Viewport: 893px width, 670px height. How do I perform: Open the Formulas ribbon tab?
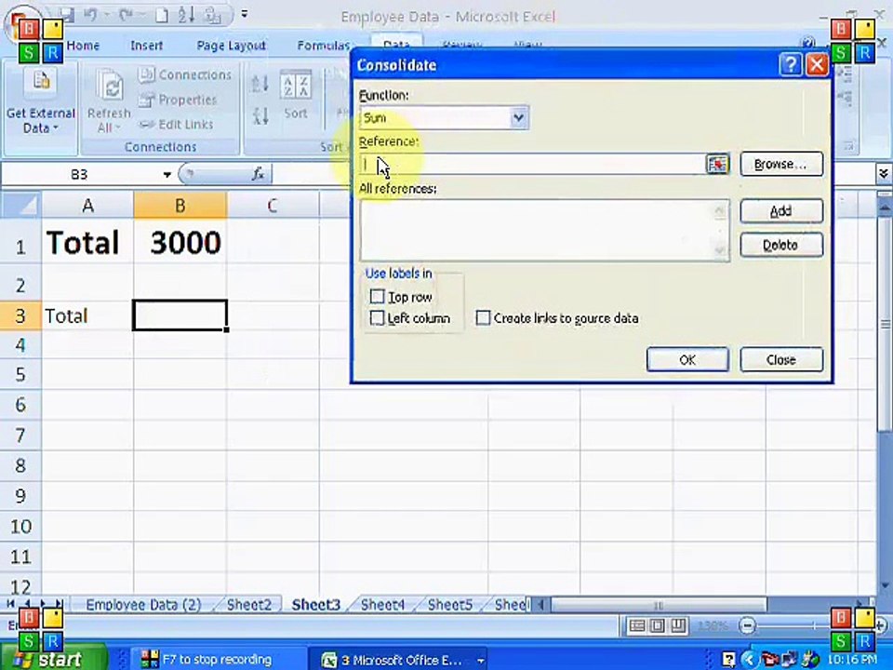click(323, 45)
